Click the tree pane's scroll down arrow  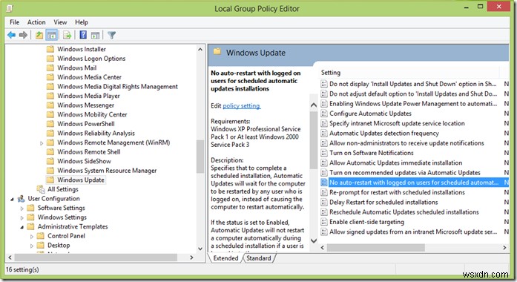click(x=200, y=249)
